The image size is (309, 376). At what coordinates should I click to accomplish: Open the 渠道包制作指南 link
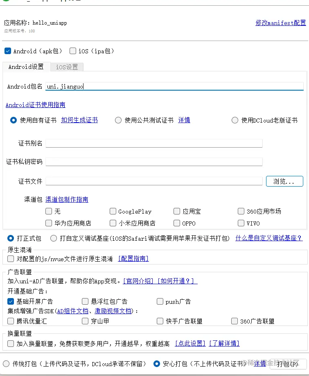tap(67, 200)
